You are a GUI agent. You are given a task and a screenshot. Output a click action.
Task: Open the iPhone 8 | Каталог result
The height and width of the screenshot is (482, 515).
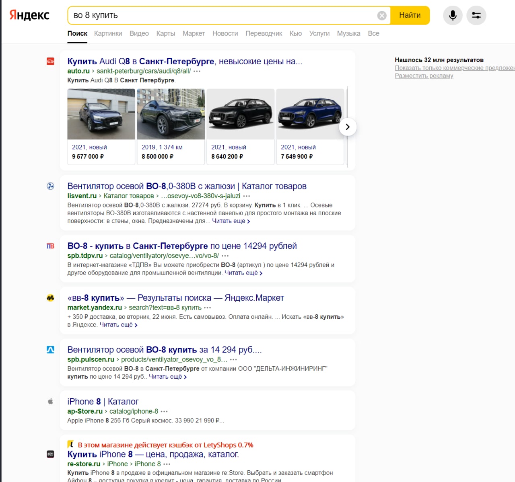pyautogui.click(x=103, y=402)
